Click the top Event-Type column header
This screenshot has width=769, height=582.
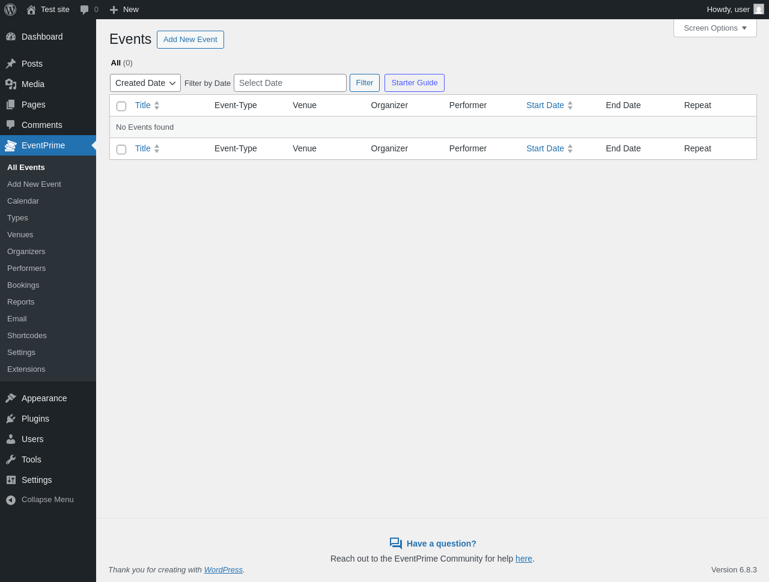pos(236,105)
